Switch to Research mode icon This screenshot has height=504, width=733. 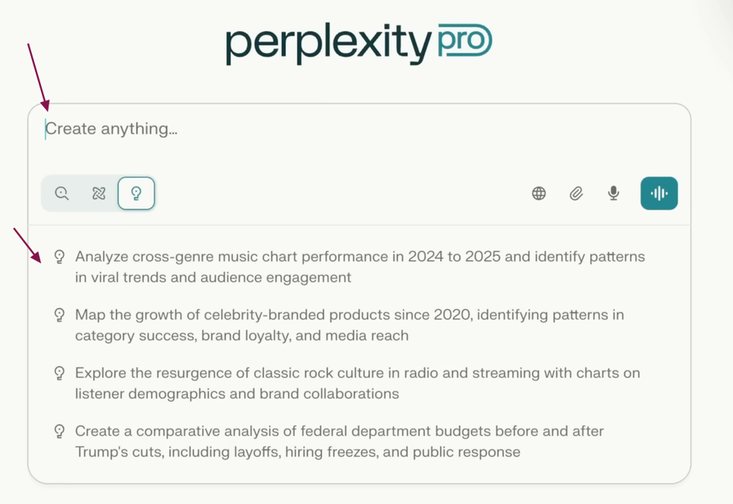99,193
